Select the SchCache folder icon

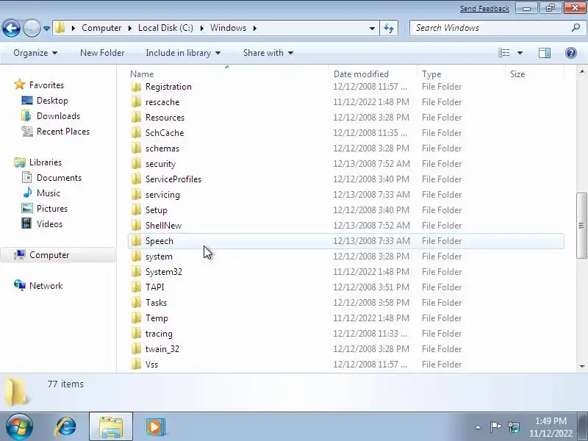pyautogui.click(x=136, y=133)
